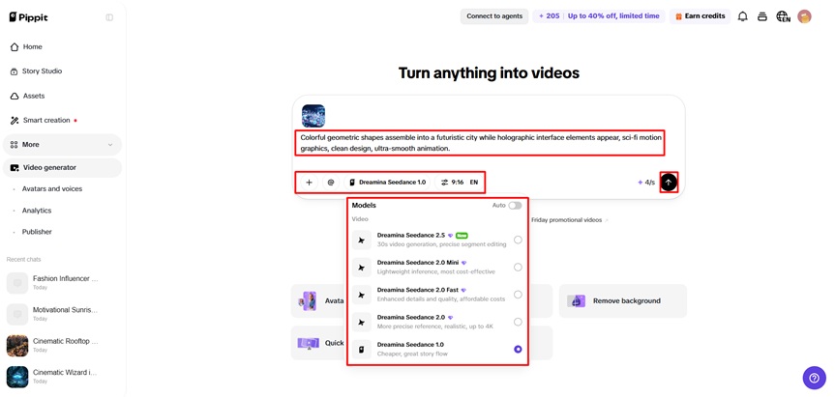Open Cinematic Wizard chat thumbnail

17,377
